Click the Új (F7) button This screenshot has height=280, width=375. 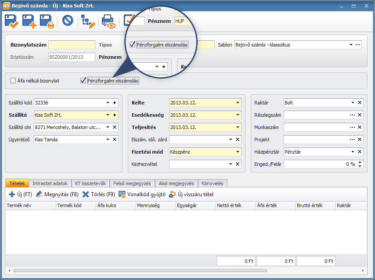coord(20,194)
